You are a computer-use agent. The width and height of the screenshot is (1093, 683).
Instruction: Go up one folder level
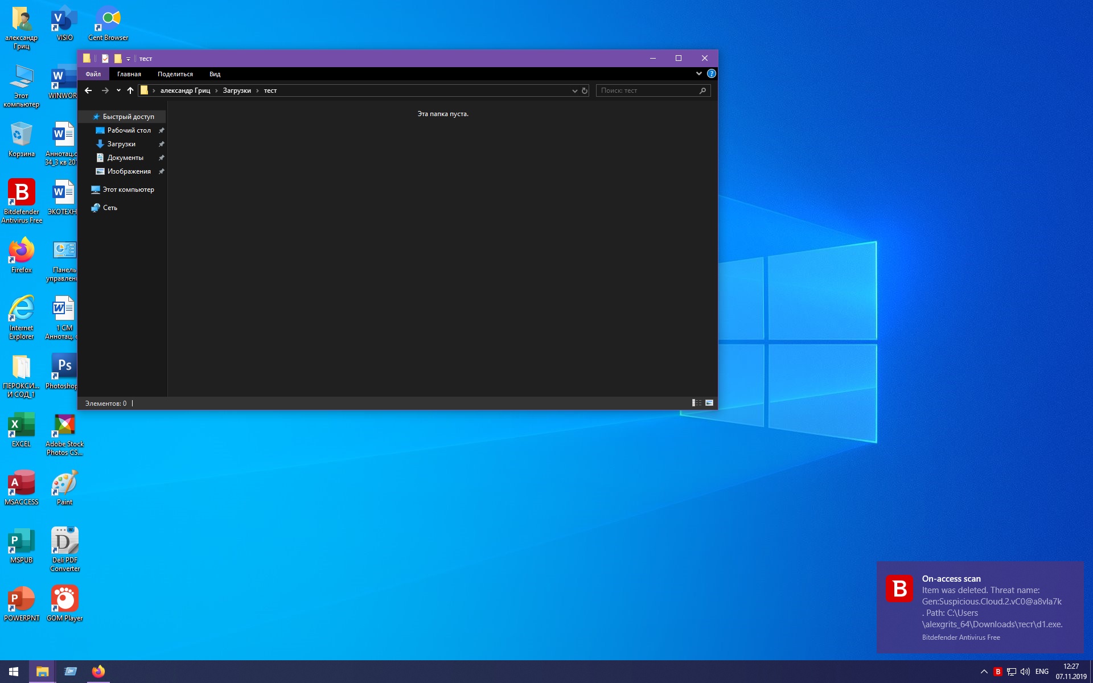click(130, 90)
